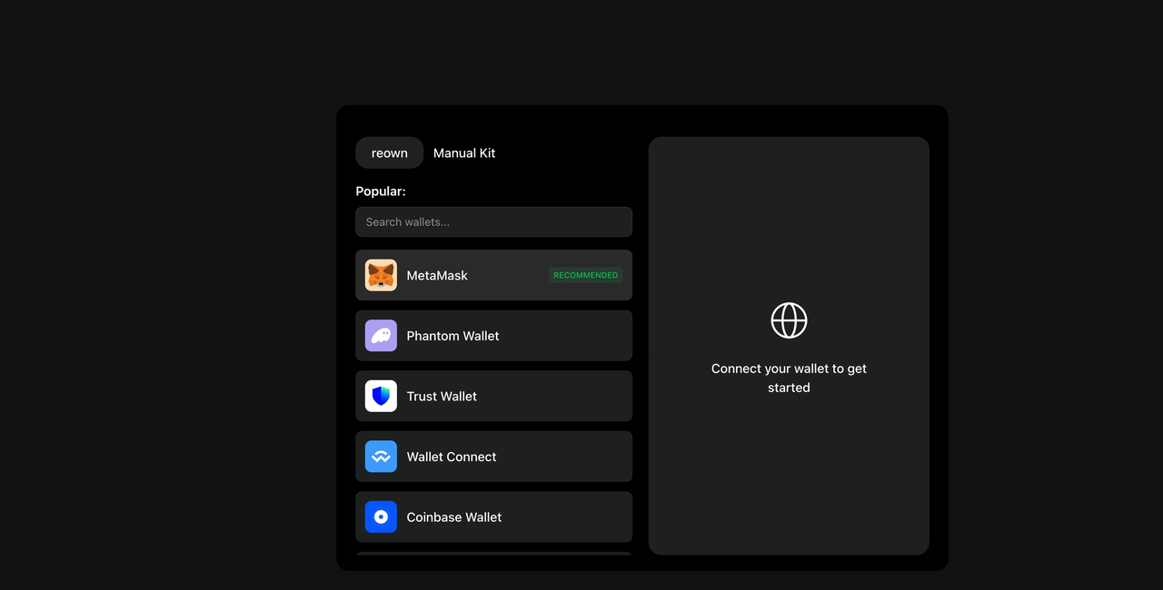Click the Popular: heading
This screenshot has height=590, width=1163.
381,192
